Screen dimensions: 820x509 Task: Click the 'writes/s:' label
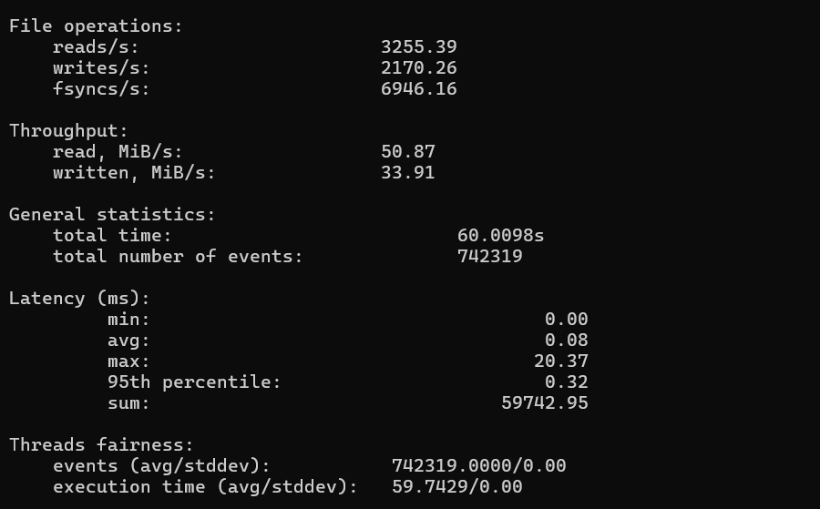(101, 68)
